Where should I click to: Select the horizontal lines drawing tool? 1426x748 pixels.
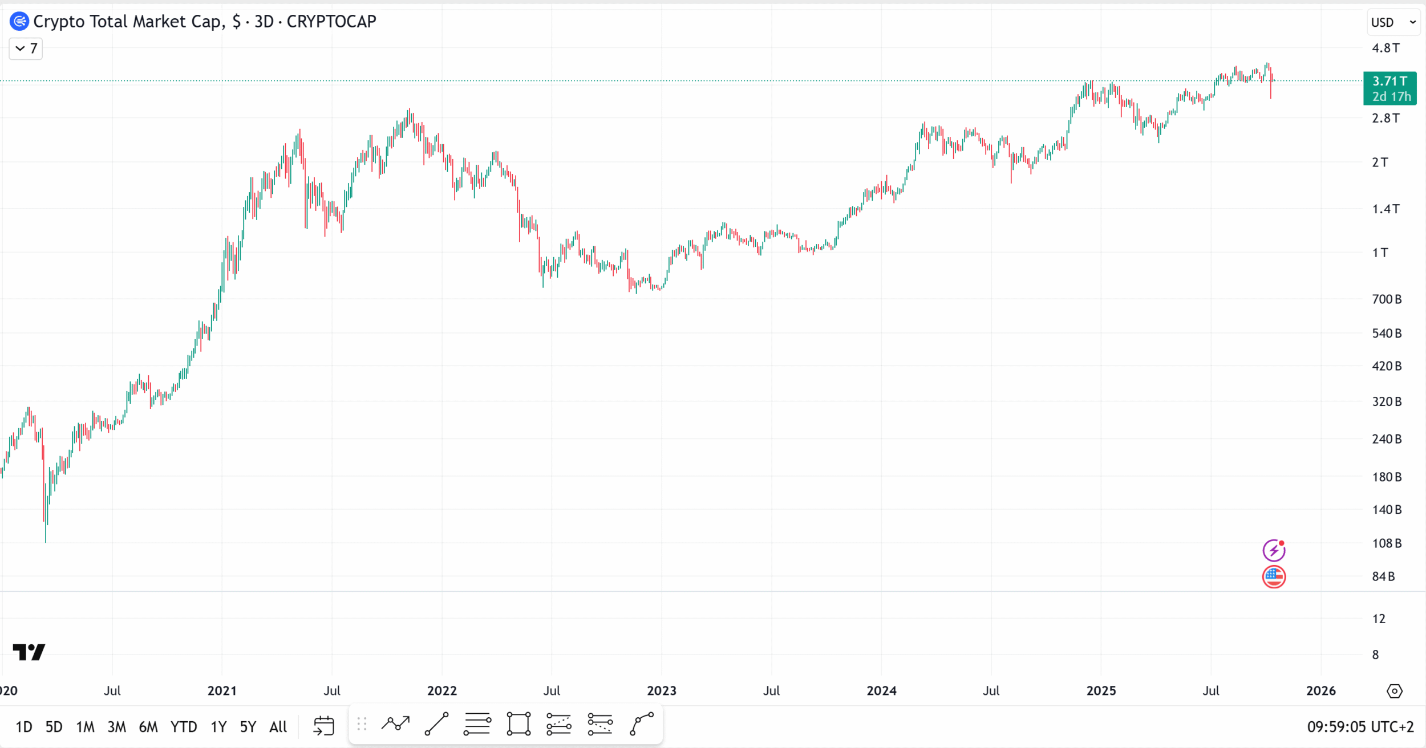(477, 724)
